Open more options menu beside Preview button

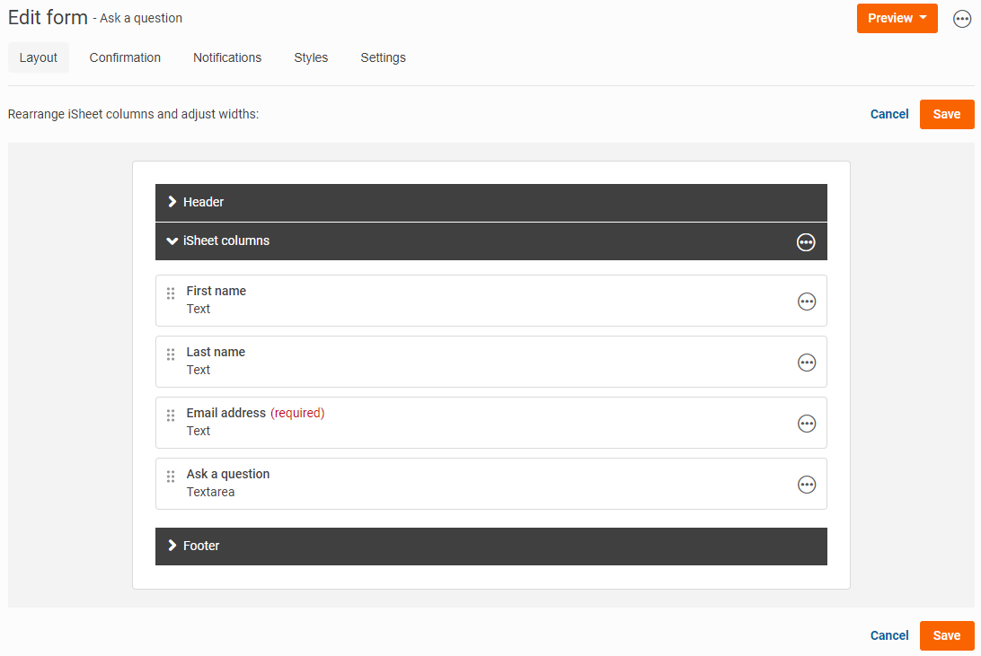[961, 19]
